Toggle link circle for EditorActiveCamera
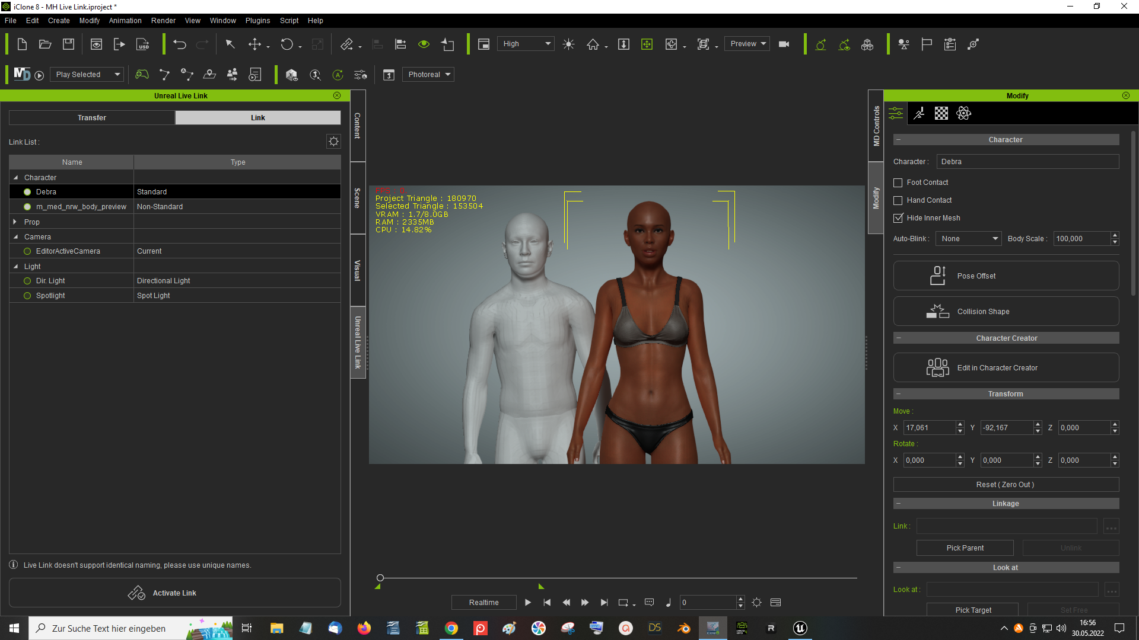Viewport: 1139px width, 640px height. (x=27, y=251)
